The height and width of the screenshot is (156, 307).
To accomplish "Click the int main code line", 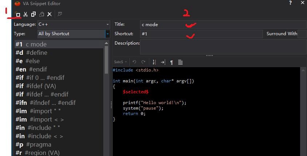I will (x=153, y=81).
